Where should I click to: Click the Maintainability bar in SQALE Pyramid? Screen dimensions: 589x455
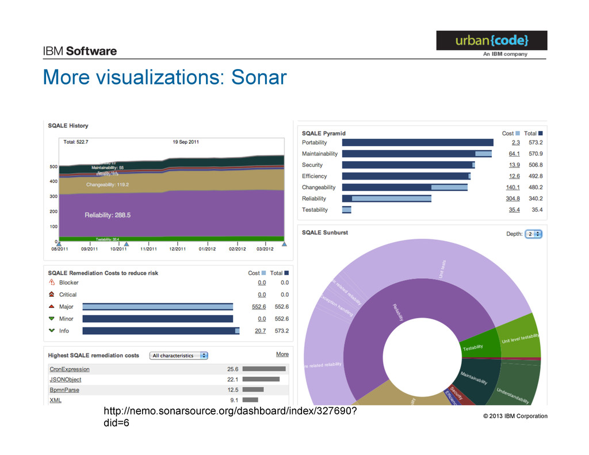tap(417, 154)
